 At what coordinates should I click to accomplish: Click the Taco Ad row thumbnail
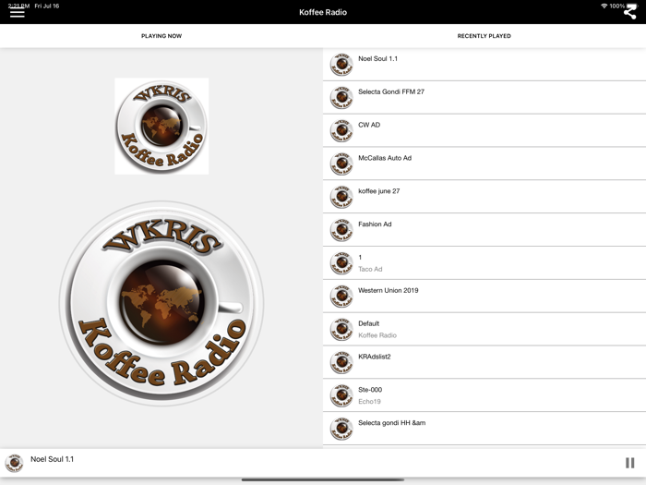(341, 262)
